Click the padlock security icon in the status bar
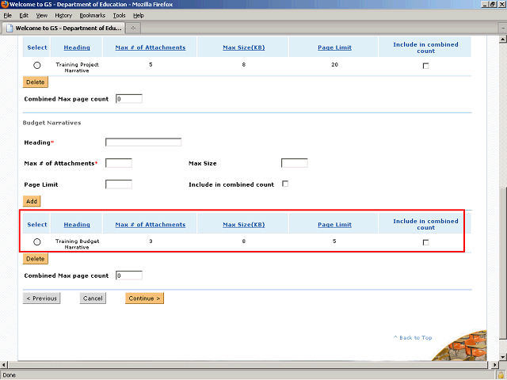The width and height of the screenshot is (507, 380). pyautogui.click(x=501, y=375)
